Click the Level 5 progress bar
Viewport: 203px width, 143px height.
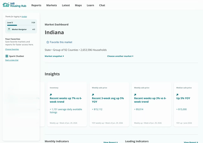click(21, 25)
